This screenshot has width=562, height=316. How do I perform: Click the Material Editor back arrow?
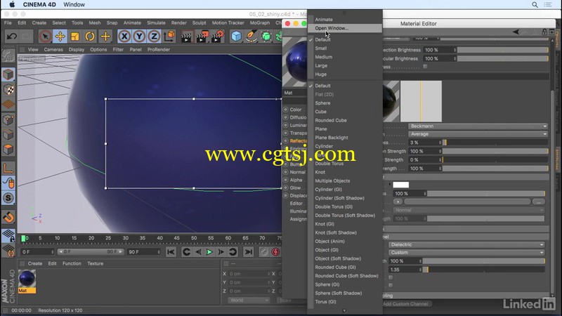[516, 32]
